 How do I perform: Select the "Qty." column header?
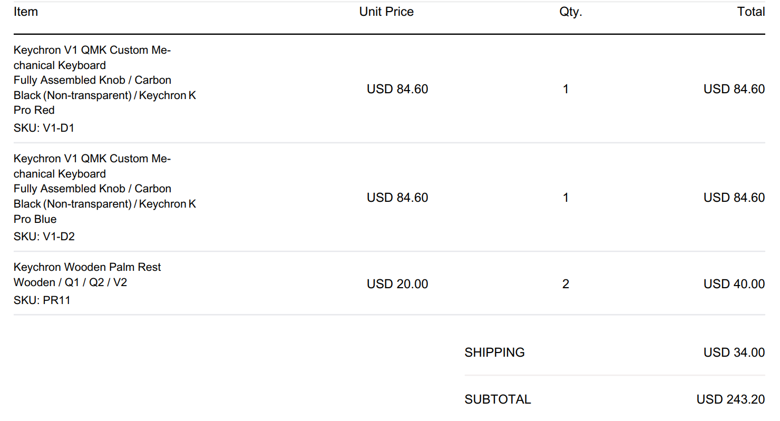pos(571,12)
